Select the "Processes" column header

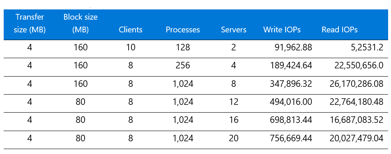click(x=183, y=30)
